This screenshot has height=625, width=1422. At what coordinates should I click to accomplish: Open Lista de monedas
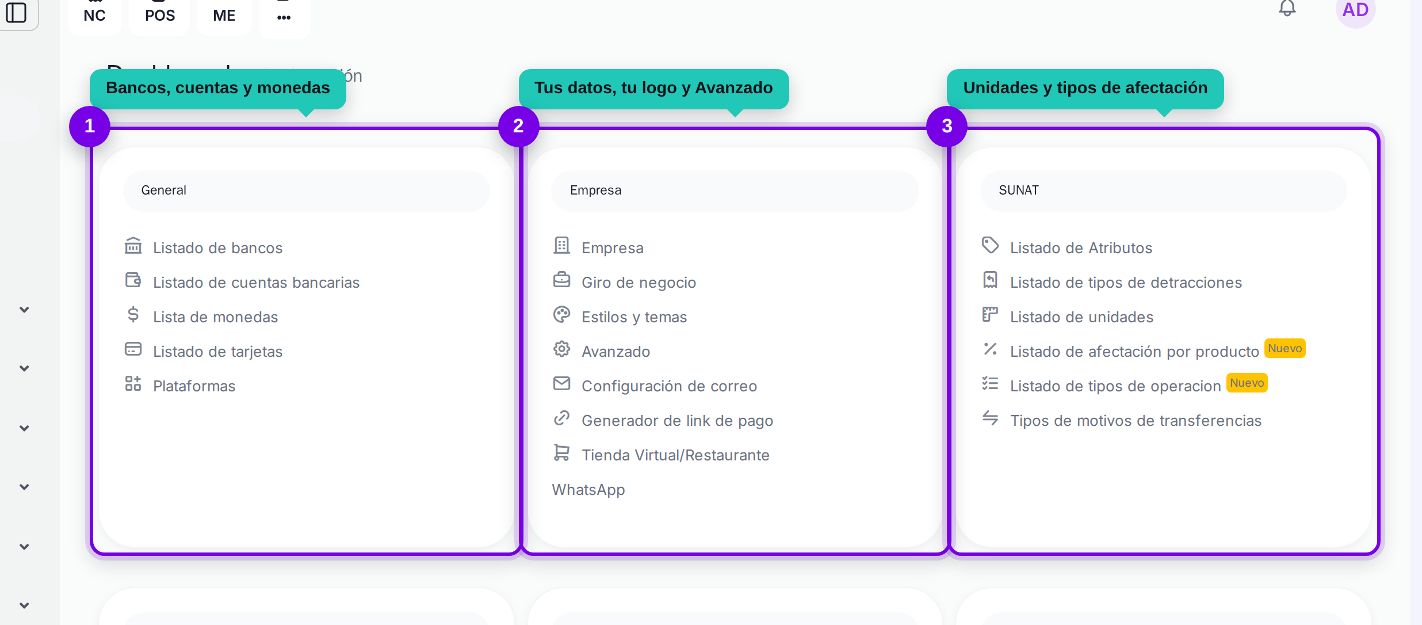click(215, 317)
